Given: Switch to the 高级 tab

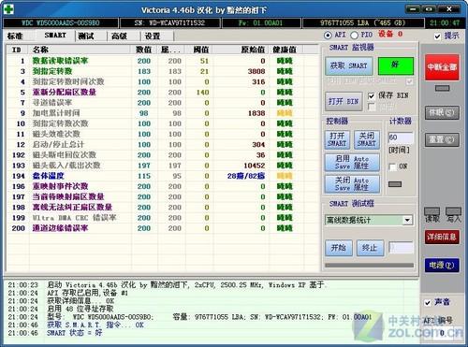Looking at the screenshot, I should click(120, 36).
